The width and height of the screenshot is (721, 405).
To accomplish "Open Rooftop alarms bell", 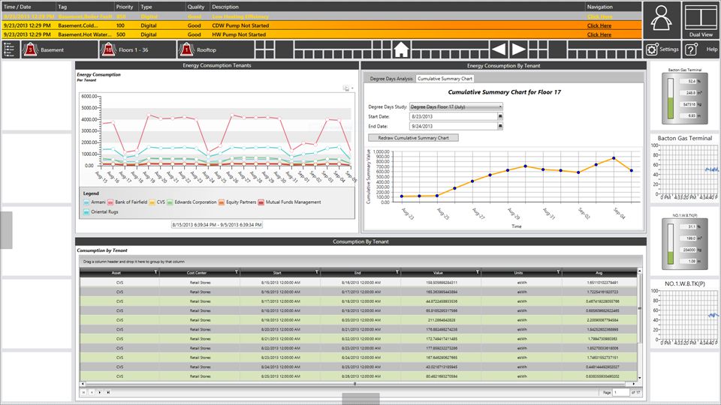I will point(186,49).
